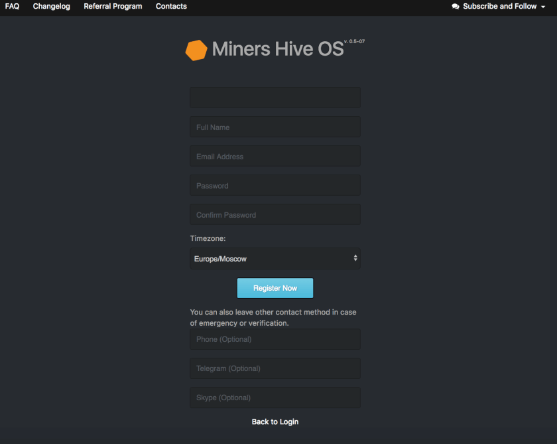Select the Email Address field
This screenshot has height=444, width=557.
tap(275, 156)
